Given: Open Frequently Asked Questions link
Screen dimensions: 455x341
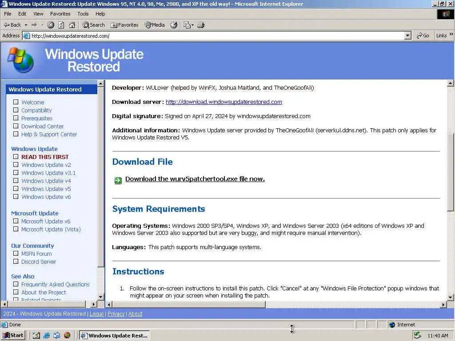Looking at the screenshot, I should 56,285.
